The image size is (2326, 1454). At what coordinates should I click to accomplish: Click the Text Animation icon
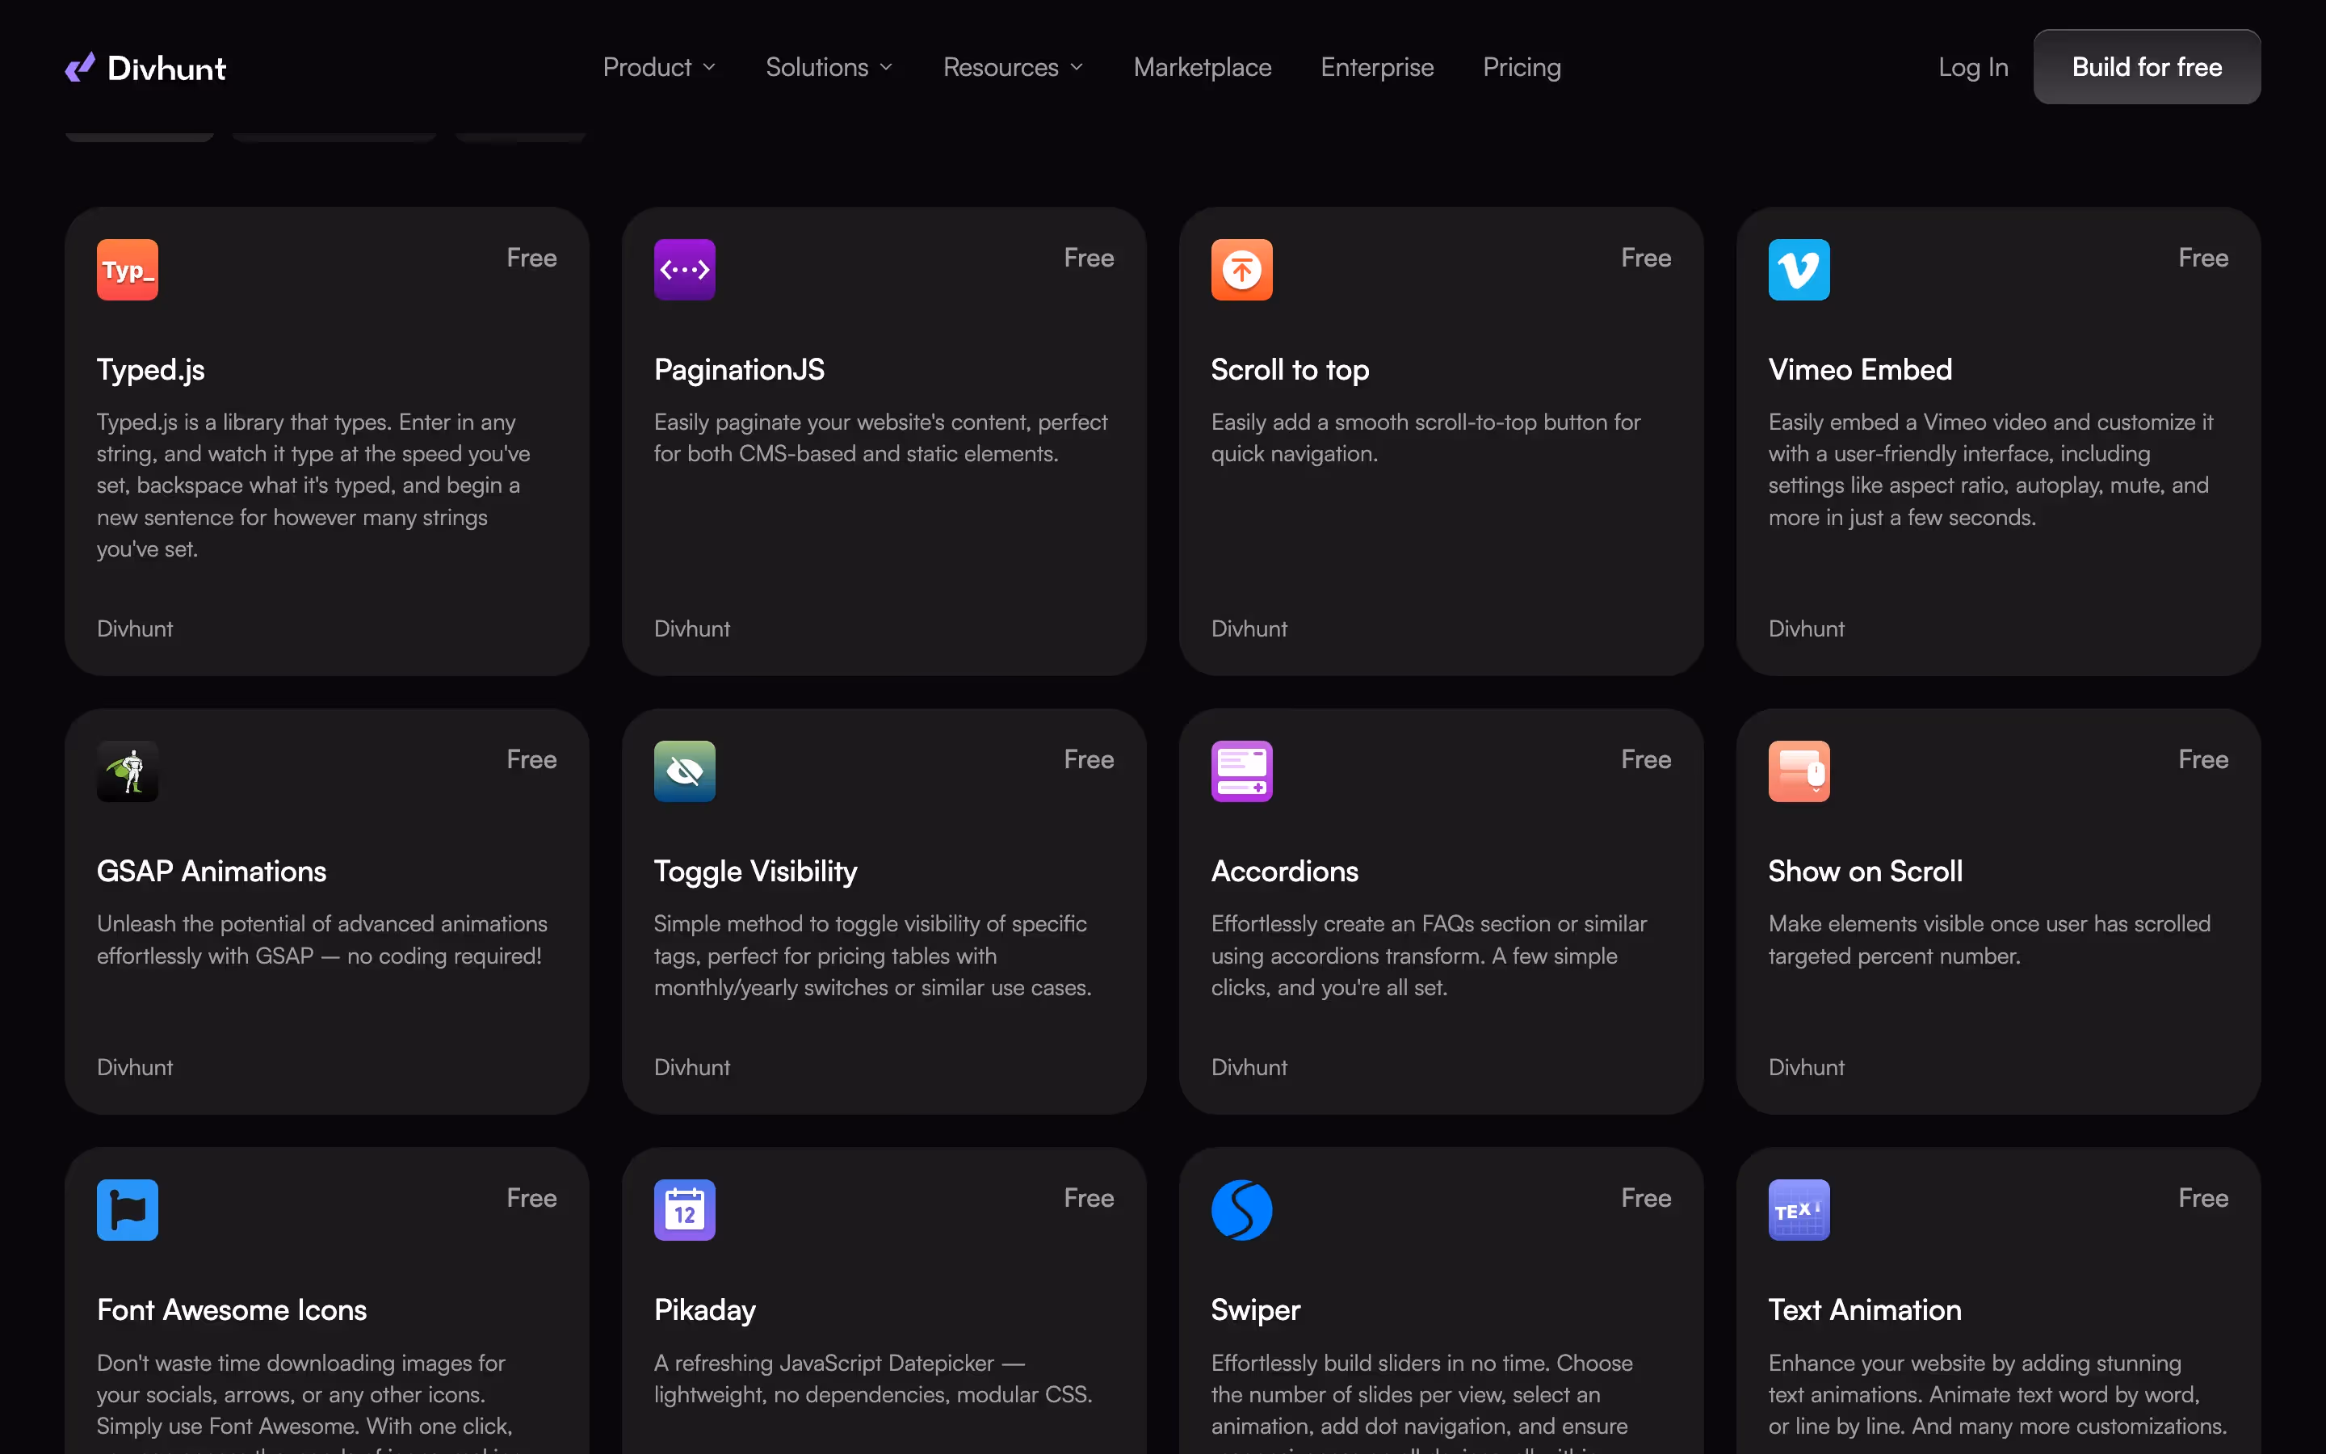pyautogui.click(x=1799, y=1208)
